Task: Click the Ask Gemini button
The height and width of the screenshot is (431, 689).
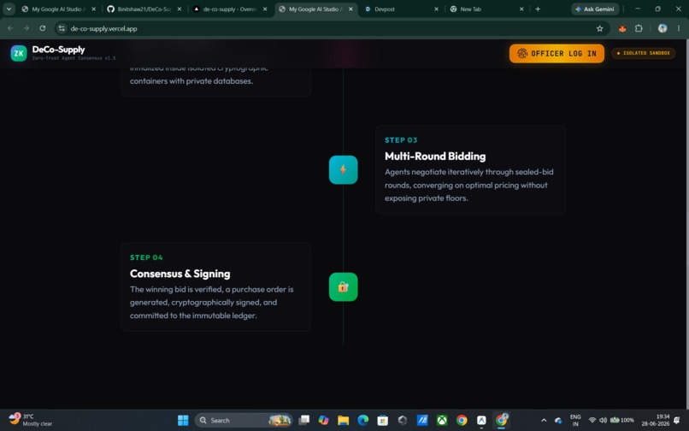Action: pyautogui.click(x=595, y=9)
